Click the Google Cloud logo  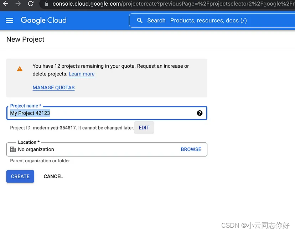[x=44, y=20]
